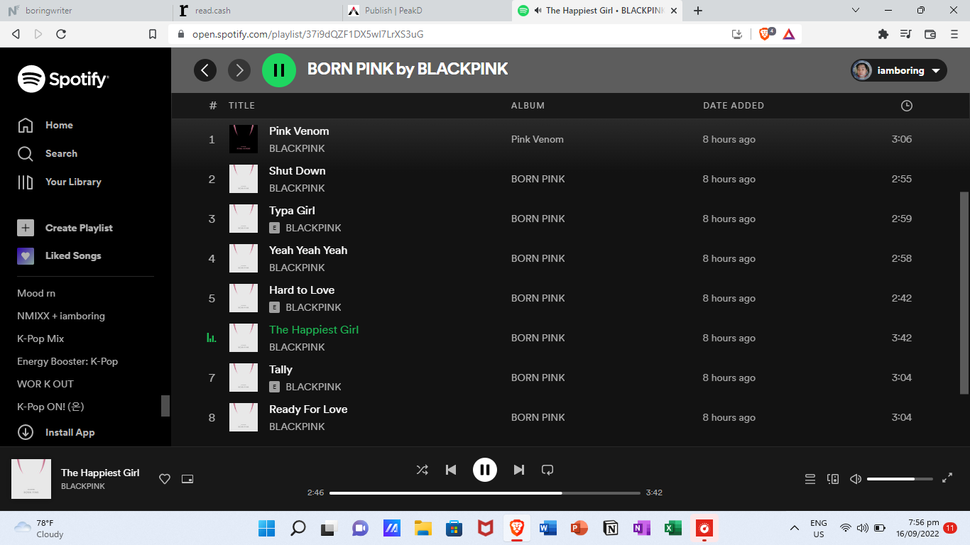
Task: Enable repeat mode
Action: tap(547, 470)
